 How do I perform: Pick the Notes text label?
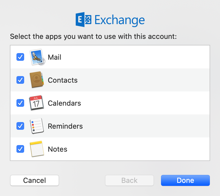coord(57,149)
